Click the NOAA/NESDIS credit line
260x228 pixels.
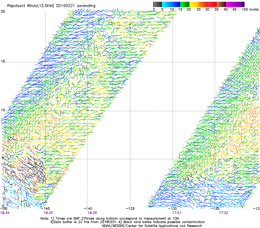(x=152, y=226)
